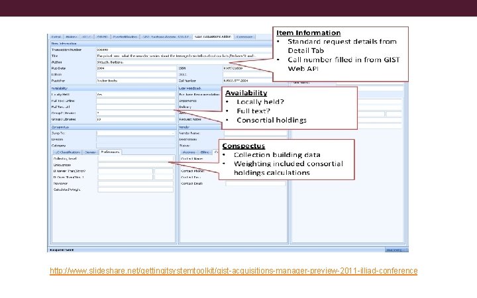
Task: Click the Calculated Weight field
Action: tap(135, 190)
